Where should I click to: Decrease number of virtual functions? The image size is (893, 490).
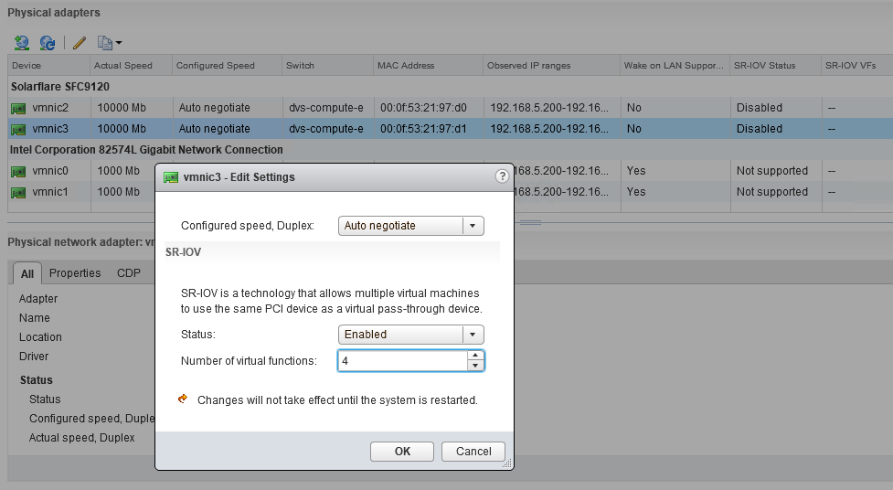(x=475, y=366)
